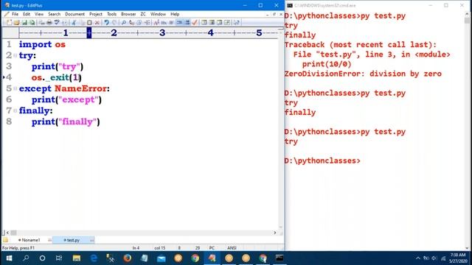
Task: Click the editor horizontal scrollbar left arrow
Action: [8, 233]
